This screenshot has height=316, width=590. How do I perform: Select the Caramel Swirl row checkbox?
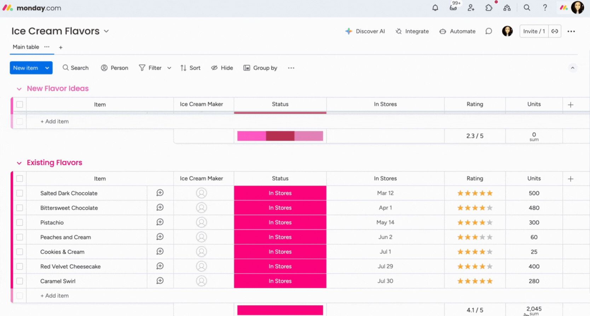[20, 281]
